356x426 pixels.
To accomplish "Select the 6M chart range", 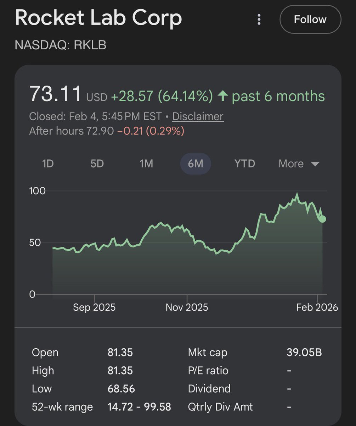I will pos(196,164).
